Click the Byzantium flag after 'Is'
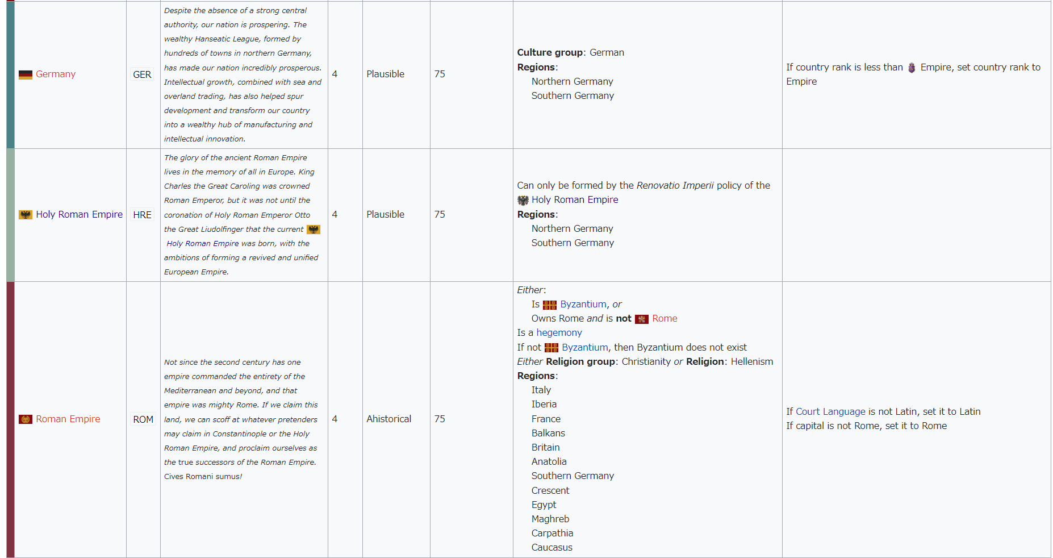The width and height of the screenshot is (1053, 558). [x=550, y=305]
